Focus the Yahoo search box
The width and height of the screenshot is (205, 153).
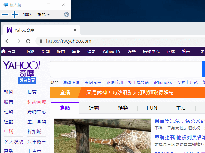(126, 69)
